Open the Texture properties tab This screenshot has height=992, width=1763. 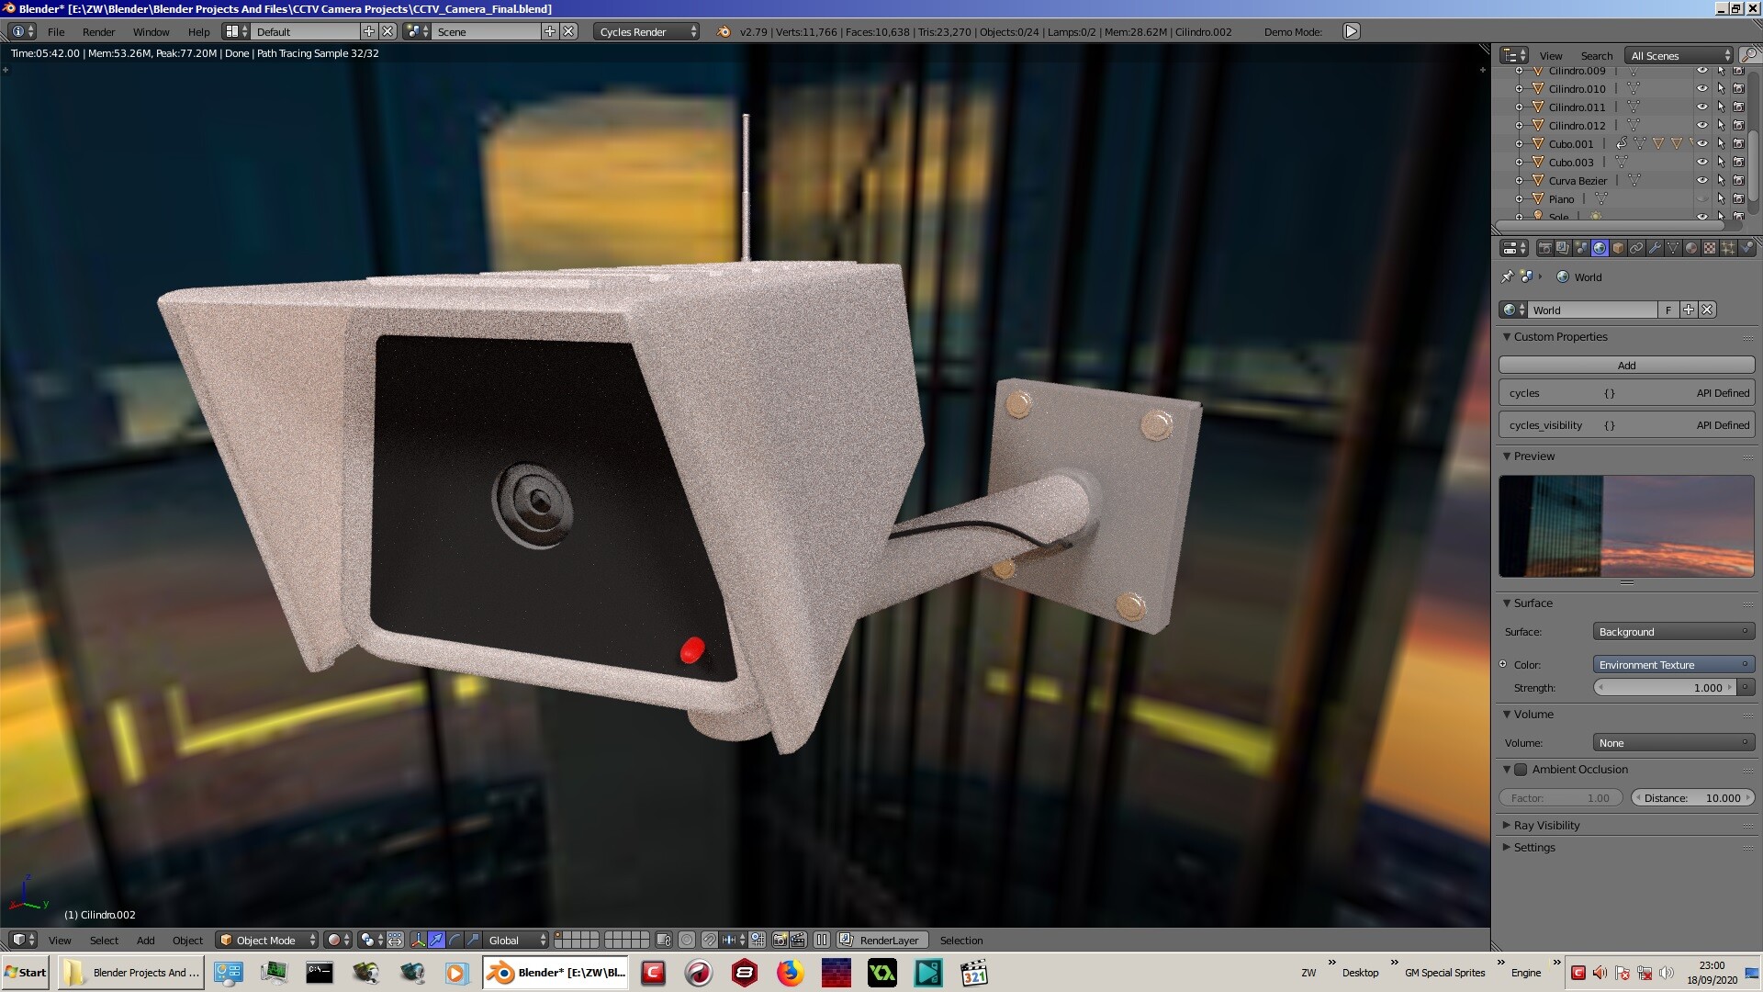tap(1711, 248)
